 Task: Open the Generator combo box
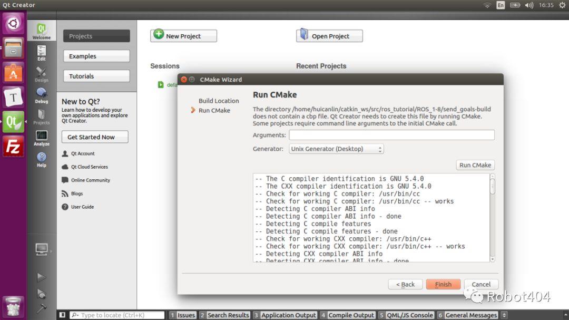(336, 149)
